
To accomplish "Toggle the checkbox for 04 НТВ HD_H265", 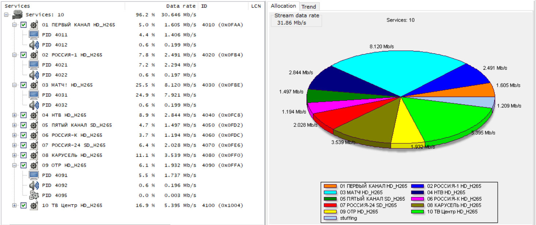I will click(x=24, y=115).
